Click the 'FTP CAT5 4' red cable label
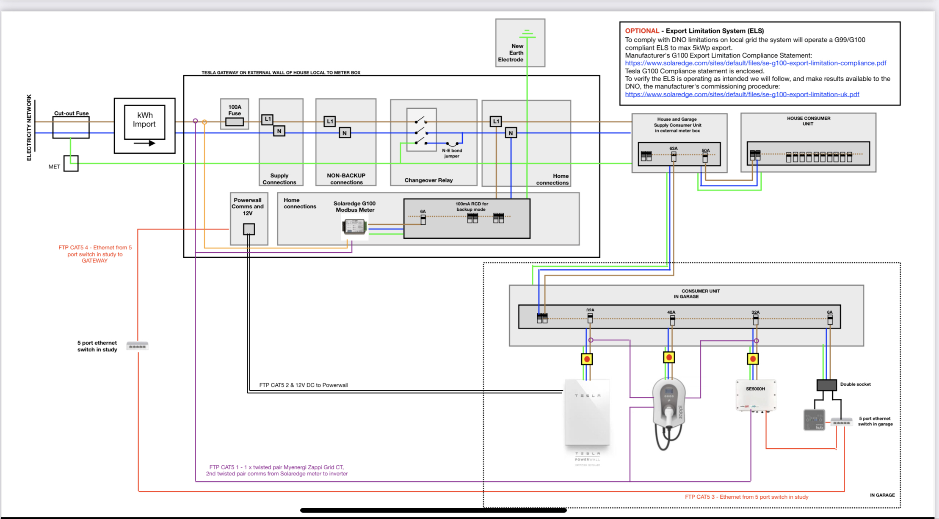Image resolution: width=939 pixels, height=519 pixels. pyautogui.click(x=95, y=254)
